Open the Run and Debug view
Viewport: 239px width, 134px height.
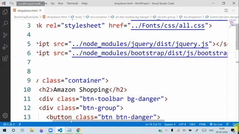5,47
